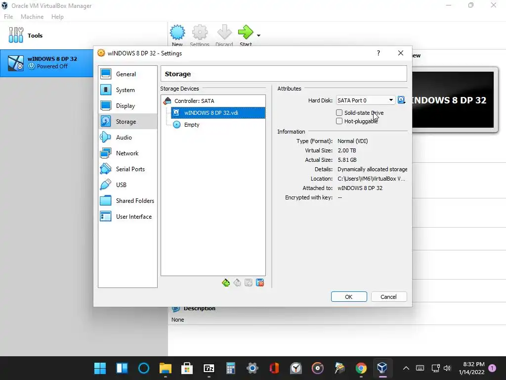Open File menu
The width and height of the screenshot is (506, 380).
pyautogui.click(x=8, y=17)
